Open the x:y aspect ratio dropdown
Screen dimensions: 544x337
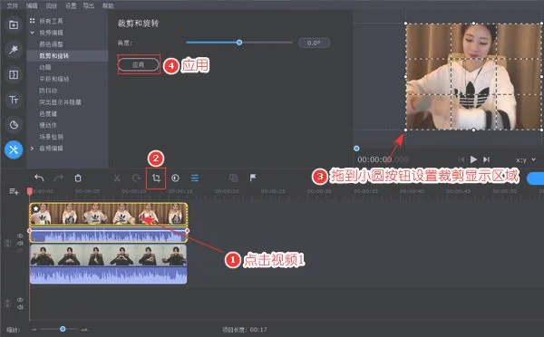click(526, 159)
